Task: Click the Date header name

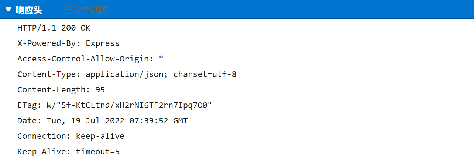Action: (x=27, y=121)
